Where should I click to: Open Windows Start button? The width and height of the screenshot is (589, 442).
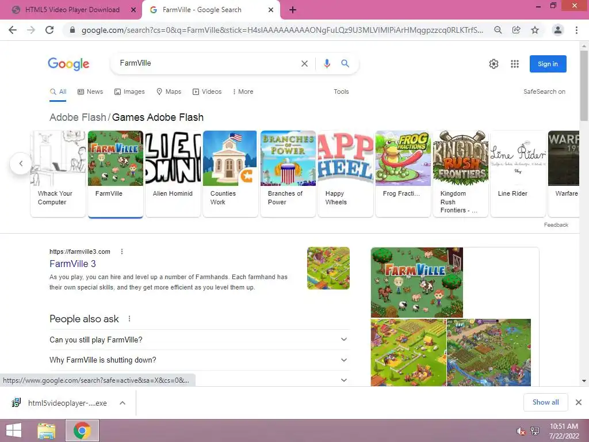point(14,430)
